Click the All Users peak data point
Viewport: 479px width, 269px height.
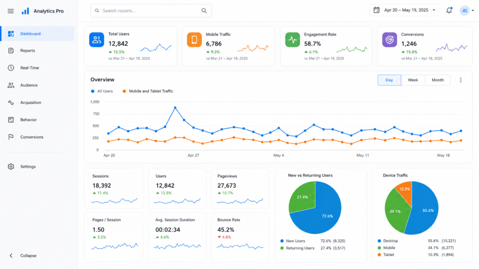[175, 108]
